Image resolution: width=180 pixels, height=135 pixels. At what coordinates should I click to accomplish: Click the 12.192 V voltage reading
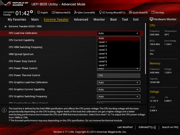point(154,101)
